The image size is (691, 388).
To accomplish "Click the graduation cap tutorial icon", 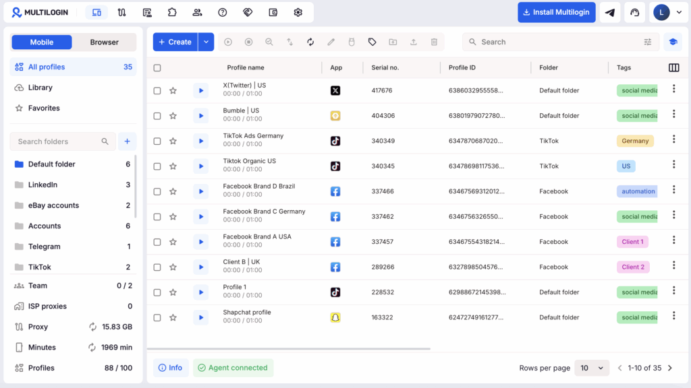I will (673, 42).
